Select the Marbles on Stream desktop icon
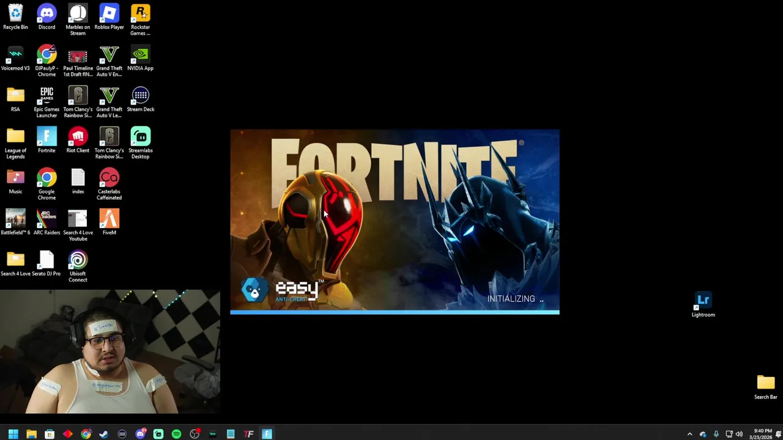Screen dimensions: 783x440 click(x=78, y=20)
